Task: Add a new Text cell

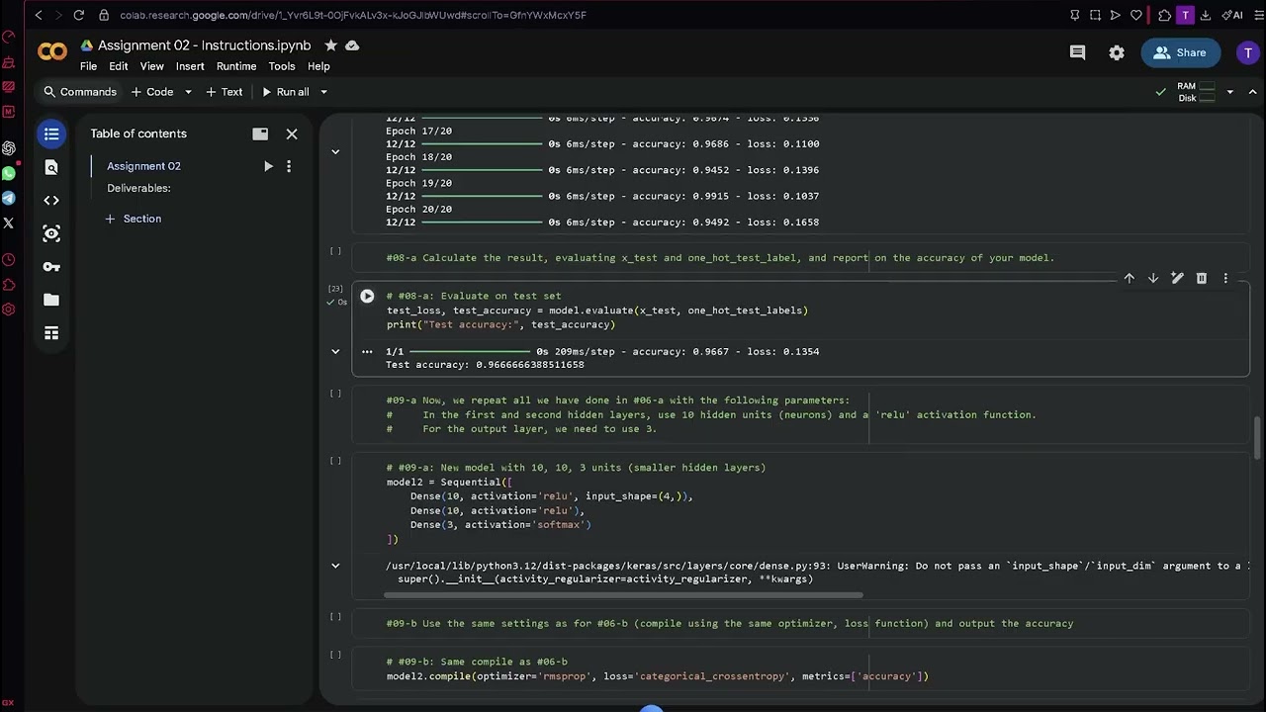Action: click(x=225, y=92)
